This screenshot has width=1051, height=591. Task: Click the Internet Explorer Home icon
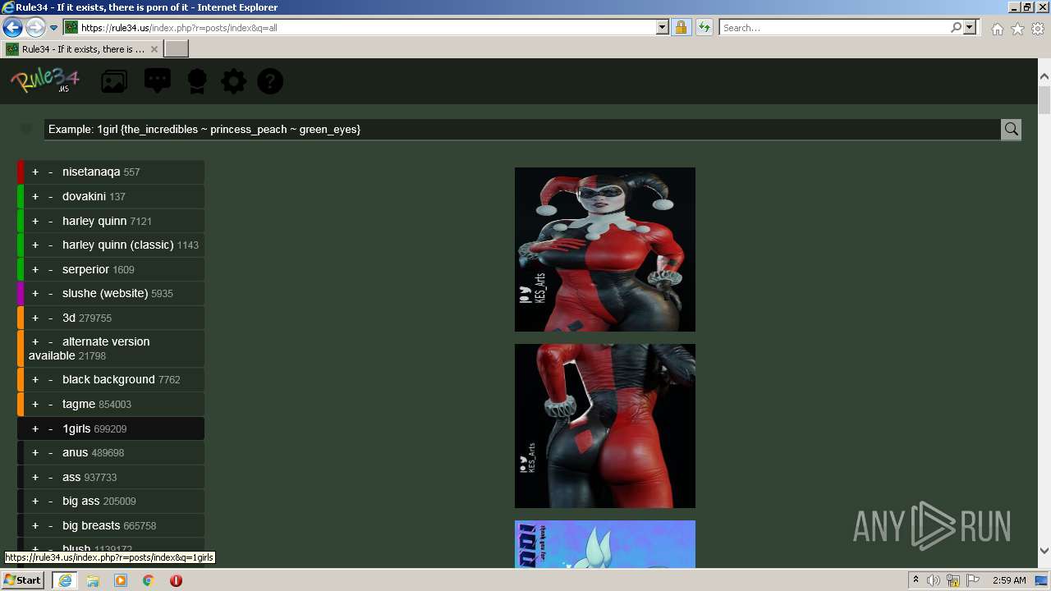point(997,29)
